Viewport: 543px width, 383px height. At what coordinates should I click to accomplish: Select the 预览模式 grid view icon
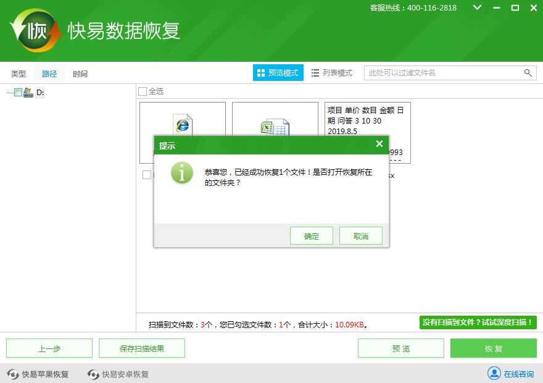tap(260, 72)
